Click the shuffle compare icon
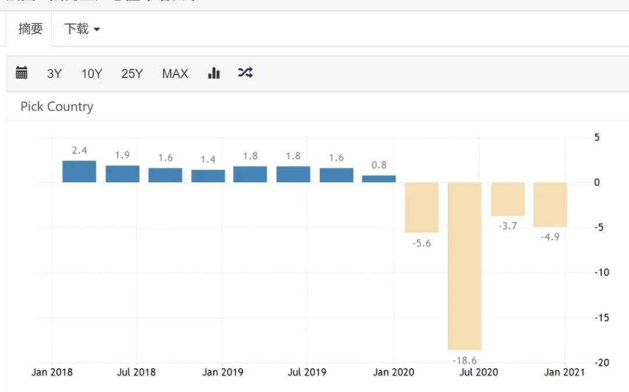This screenshot has height=392, width=629. tap(245, 73)
